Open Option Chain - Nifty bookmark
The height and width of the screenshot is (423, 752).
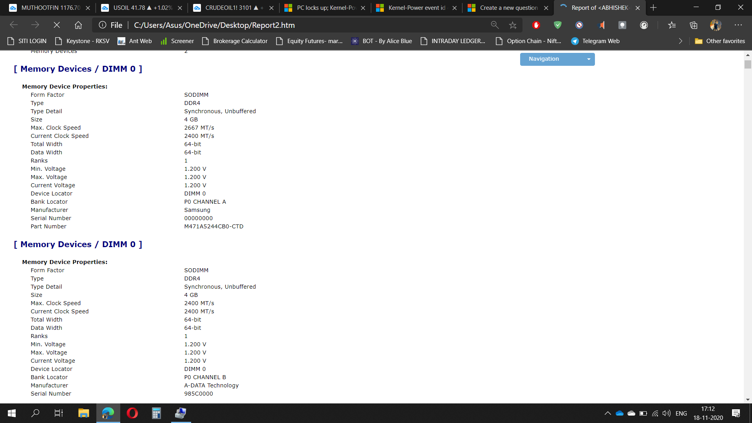point(528,41)
